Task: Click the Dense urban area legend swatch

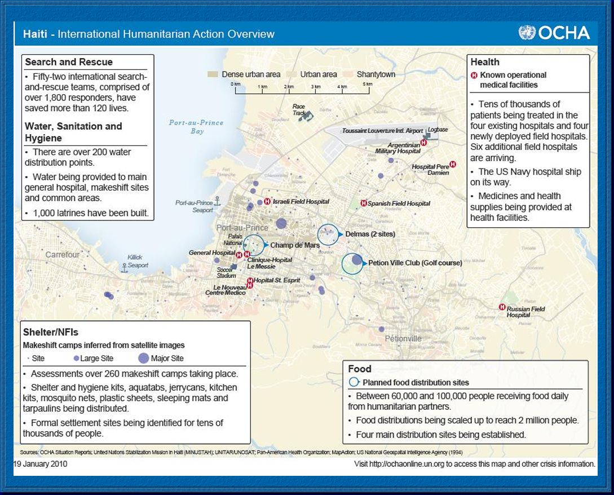Action: [x=213, y=74]
